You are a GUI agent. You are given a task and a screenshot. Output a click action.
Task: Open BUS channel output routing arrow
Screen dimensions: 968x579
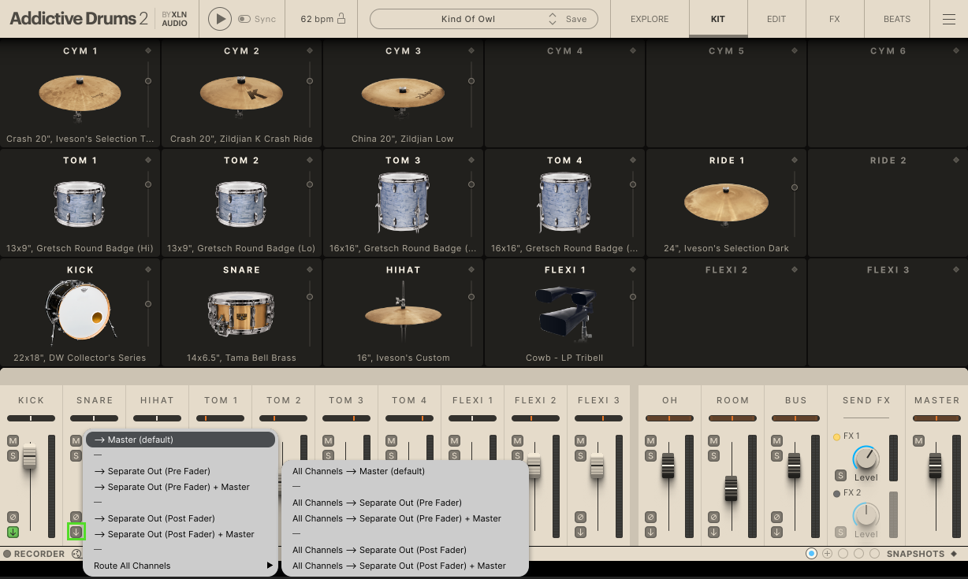pos(776,532)
